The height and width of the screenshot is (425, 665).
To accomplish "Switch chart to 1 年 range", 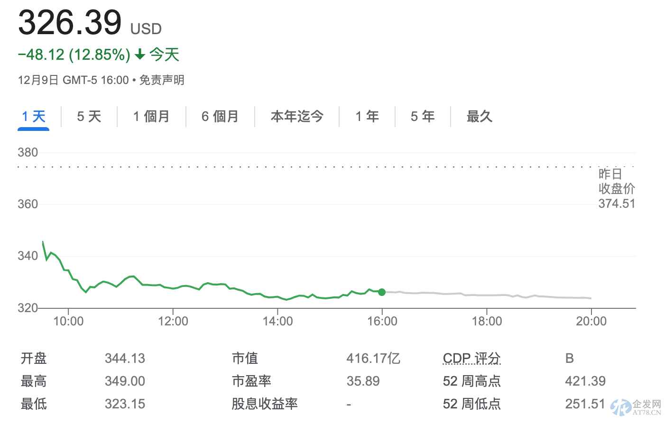I will tap(367, 116).
